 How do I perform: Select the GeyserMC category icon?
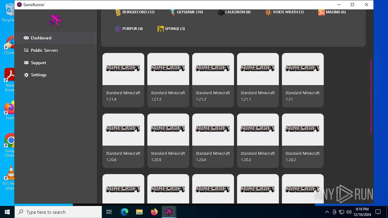coord(172,12)
